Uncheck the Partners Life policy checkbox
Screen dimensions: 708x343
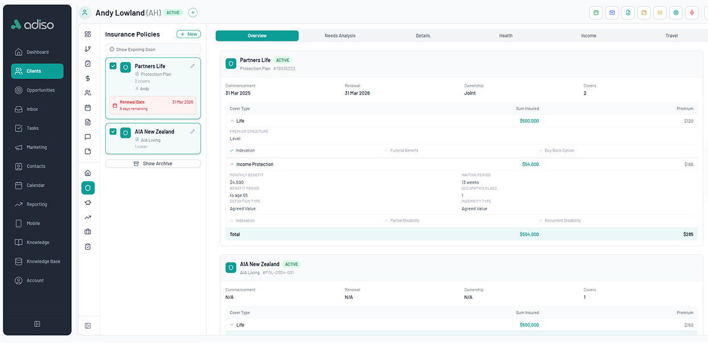click(113, 66)
